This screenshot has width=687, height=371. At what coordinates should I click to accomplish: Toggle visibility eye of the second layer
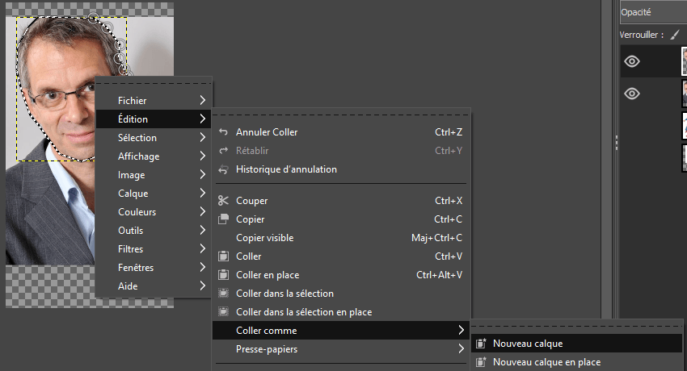[x=632, y=94]
